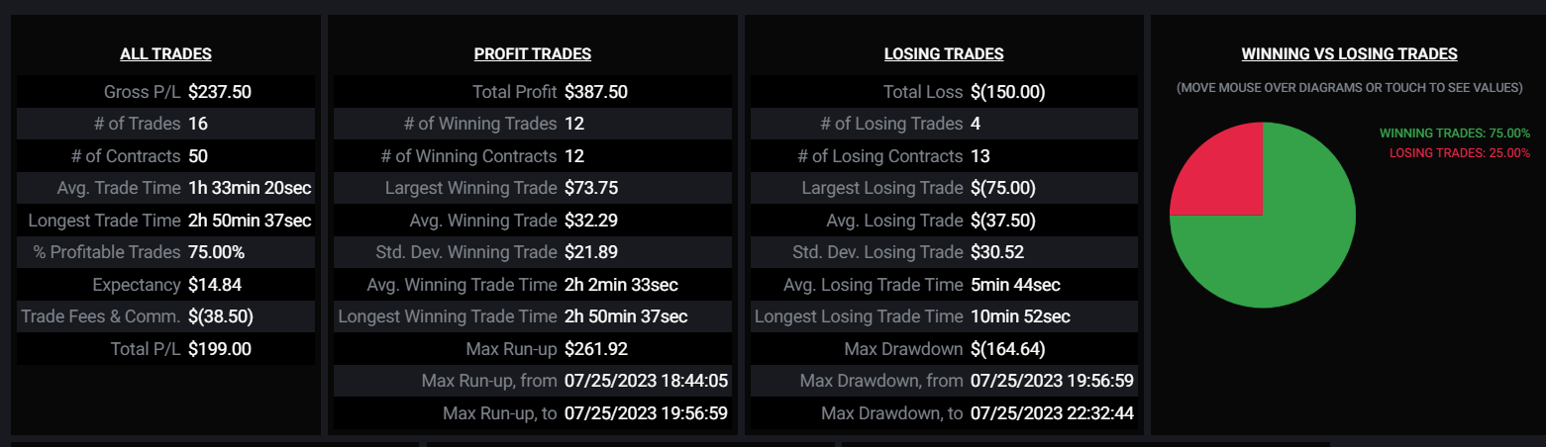Viewport: 1546px width, 447px height.
Task: Click the Largest Winning Trade value $73.75
Action: tap(591, 188)
